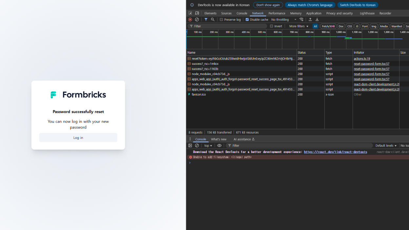Open the react.dev react-devtools link

(335, 152)
